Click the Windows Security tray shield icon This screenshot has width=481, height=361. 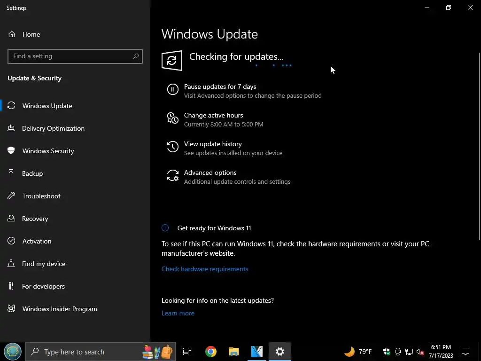[387, 352]
